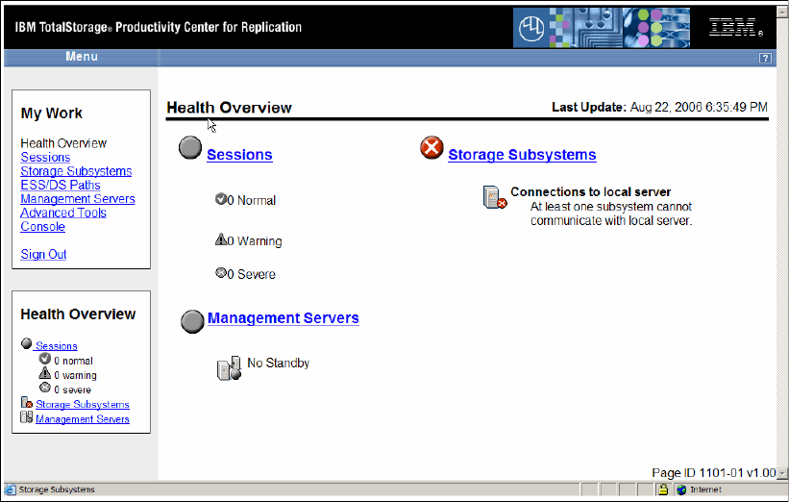The image size is (789, 502).
Task: Open ESS/DS Paths link
Action: click(x=61, y=185)
